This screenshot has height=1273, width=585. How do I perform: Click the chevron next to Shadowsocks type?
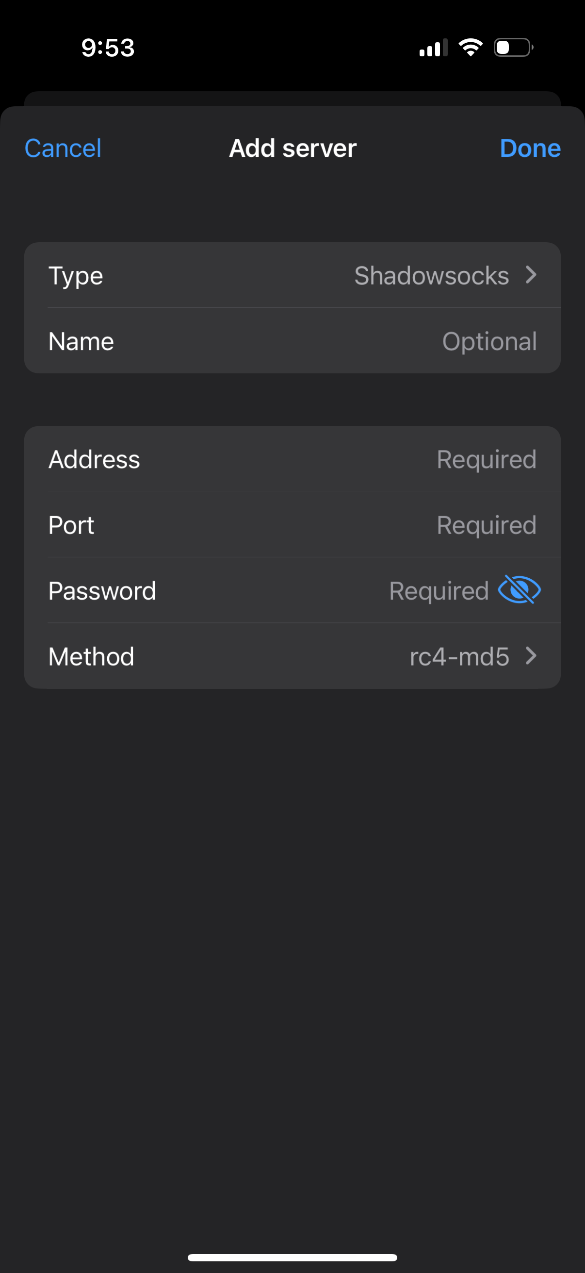531,275
